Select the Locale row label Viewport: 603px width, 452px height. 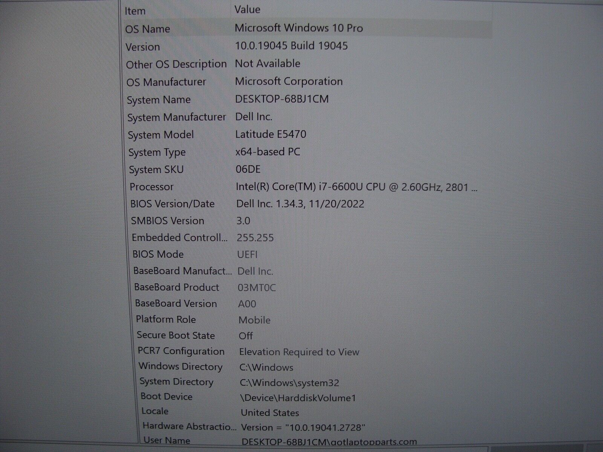[155, 411]
